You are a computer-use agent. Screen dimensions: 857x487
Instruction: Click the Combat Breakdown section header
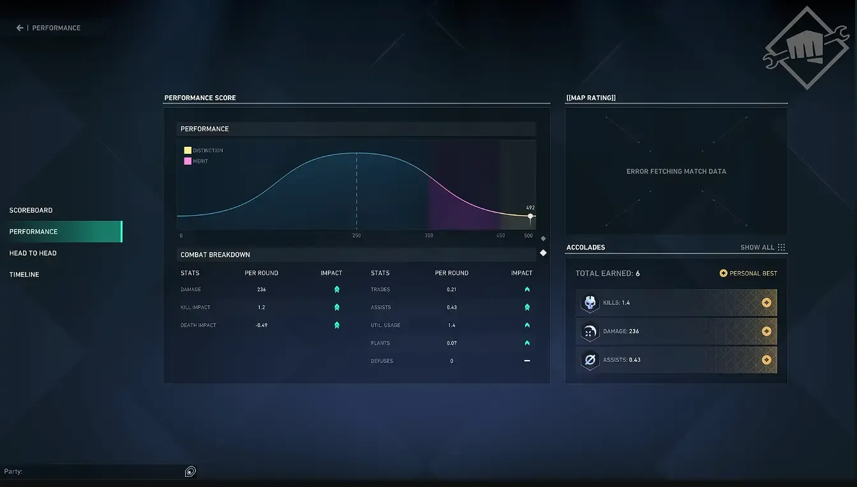tap(356, 255)
